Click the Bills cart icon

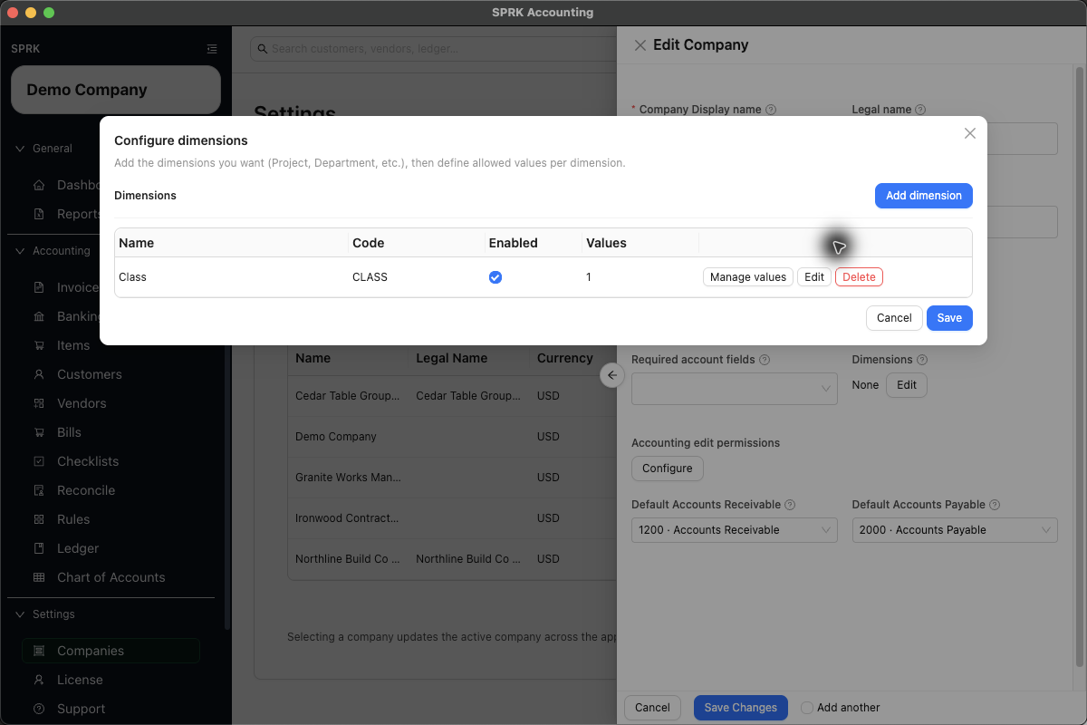point(39,432)
